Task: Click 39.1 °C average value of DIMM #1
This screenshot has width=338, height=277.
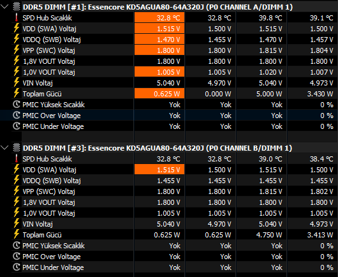Action: (x=321, y=18)
